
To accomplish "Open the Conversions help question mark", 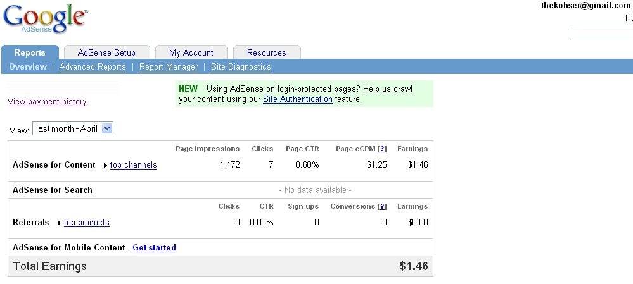I will point(382,207).
